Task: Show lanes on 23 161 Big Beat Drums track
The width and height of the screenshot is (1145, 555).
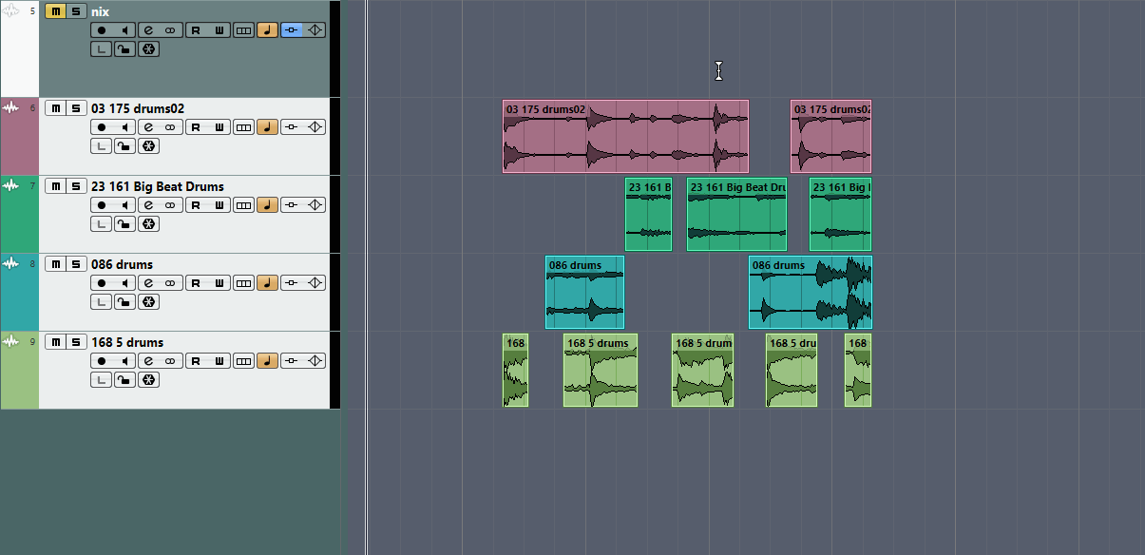Action: tap(243, 204)
